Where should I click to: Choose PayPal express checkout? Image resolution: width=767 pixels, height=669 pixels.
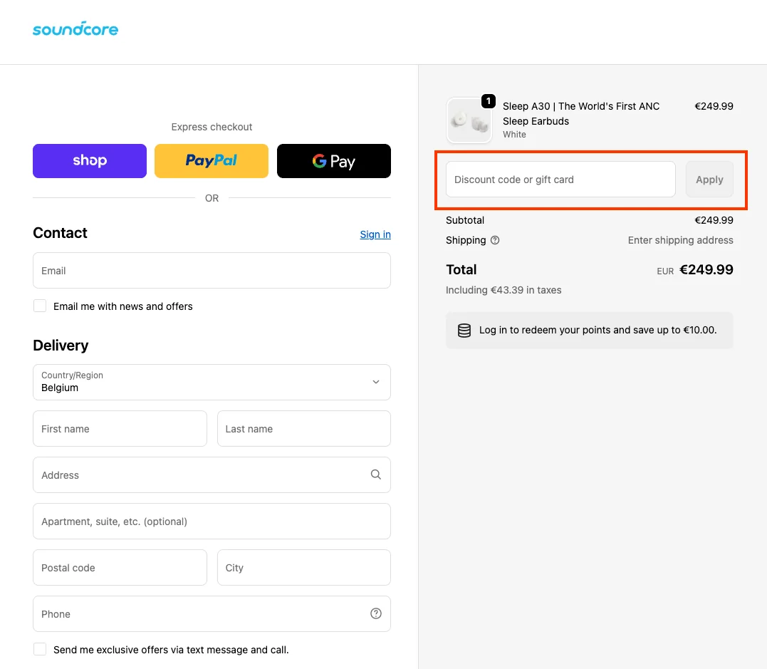(212, 161)
